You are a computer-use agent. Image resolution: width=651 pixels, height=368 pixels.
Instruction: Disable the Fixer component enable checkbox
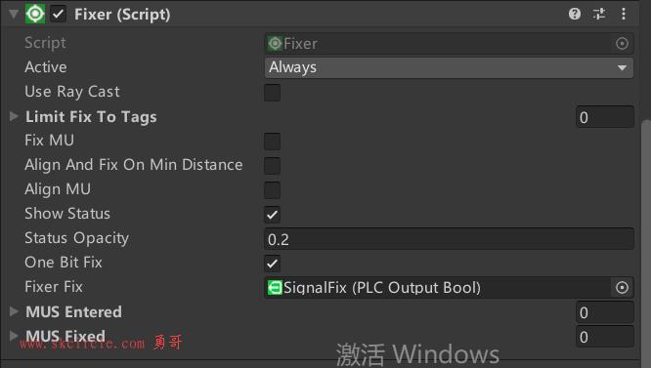click(x=59, y=14)
